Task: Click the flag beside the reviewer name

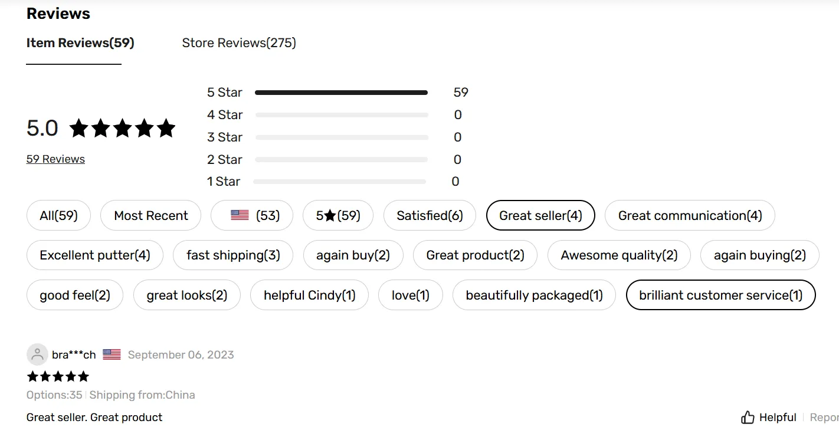Action: pyautogui.click(x=112, y=354)
